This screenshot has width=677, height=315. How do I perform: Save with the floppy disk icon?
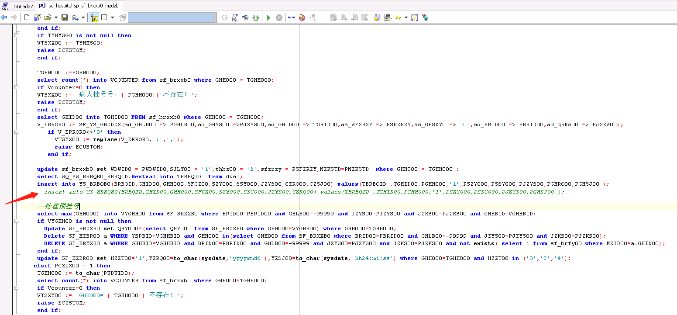pos(65,17)
